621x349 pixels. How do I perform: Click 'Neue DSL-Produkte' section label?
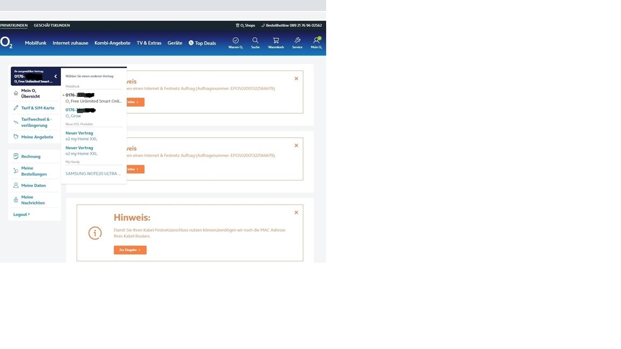click(79, 124)
